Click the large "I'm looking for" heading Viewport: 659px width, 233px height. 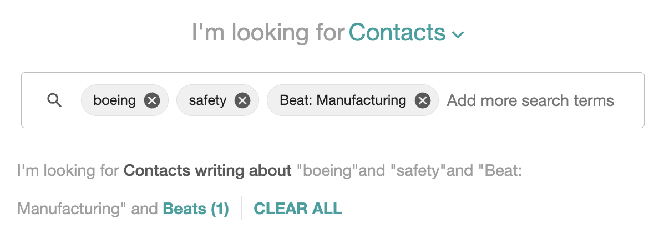[x=268, y=32]
